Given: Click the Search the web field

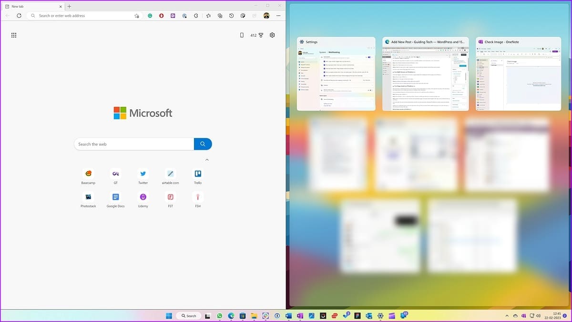Looking at the screenshot, I should click(134, 144).
